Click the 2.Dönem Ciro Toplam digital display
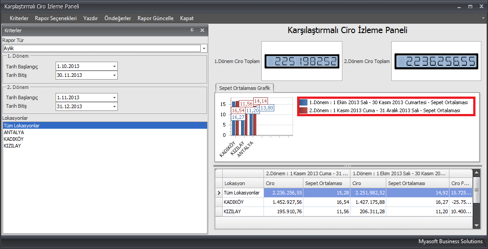Image resolution: width=488 pixels, height=249 pixels. tap(436, 61)
